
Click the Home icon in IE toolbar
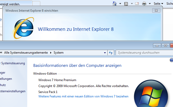[115, 4]
